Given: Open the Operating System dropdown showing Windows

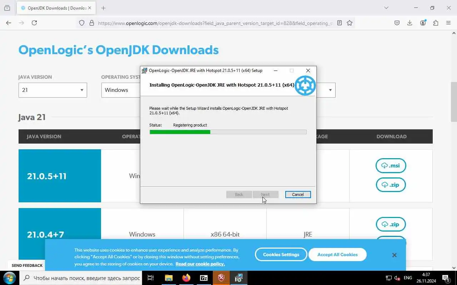Looking at the screenshot, I should (121, 90).
